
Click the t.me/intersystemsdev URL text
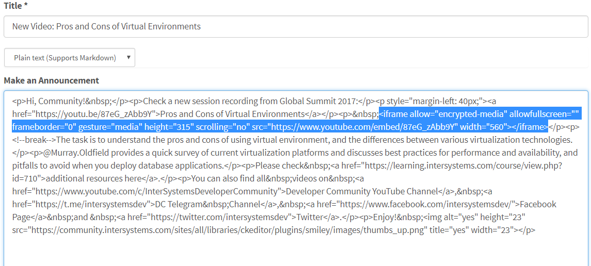(x=93, y=204)
